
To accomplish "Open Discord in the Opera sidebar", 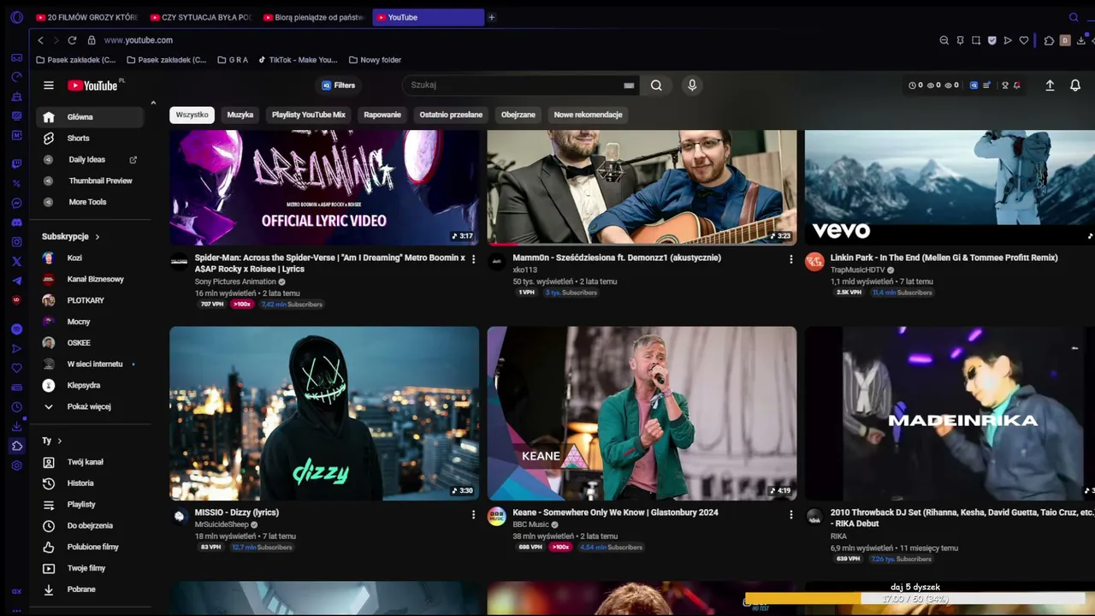I will coord(16,222).
